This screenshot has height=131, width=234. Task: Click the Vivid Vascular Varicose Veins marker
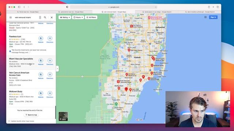[x=118, y=82]
